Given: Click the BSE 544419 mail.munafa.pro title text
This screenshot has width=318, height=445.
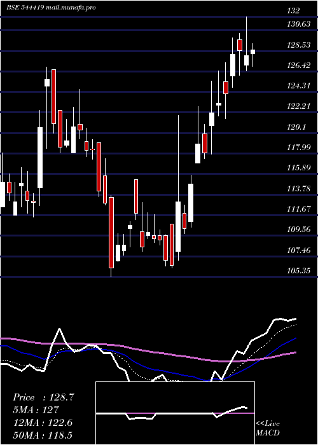Looking at the screenshot, I should click(x=51, y=8).
